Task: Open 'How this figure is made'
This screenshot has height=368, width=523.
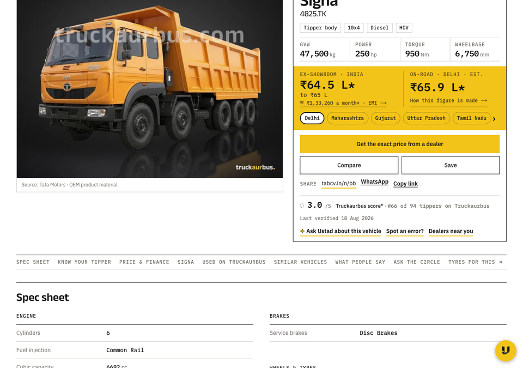Action: (x=448, y=100)
